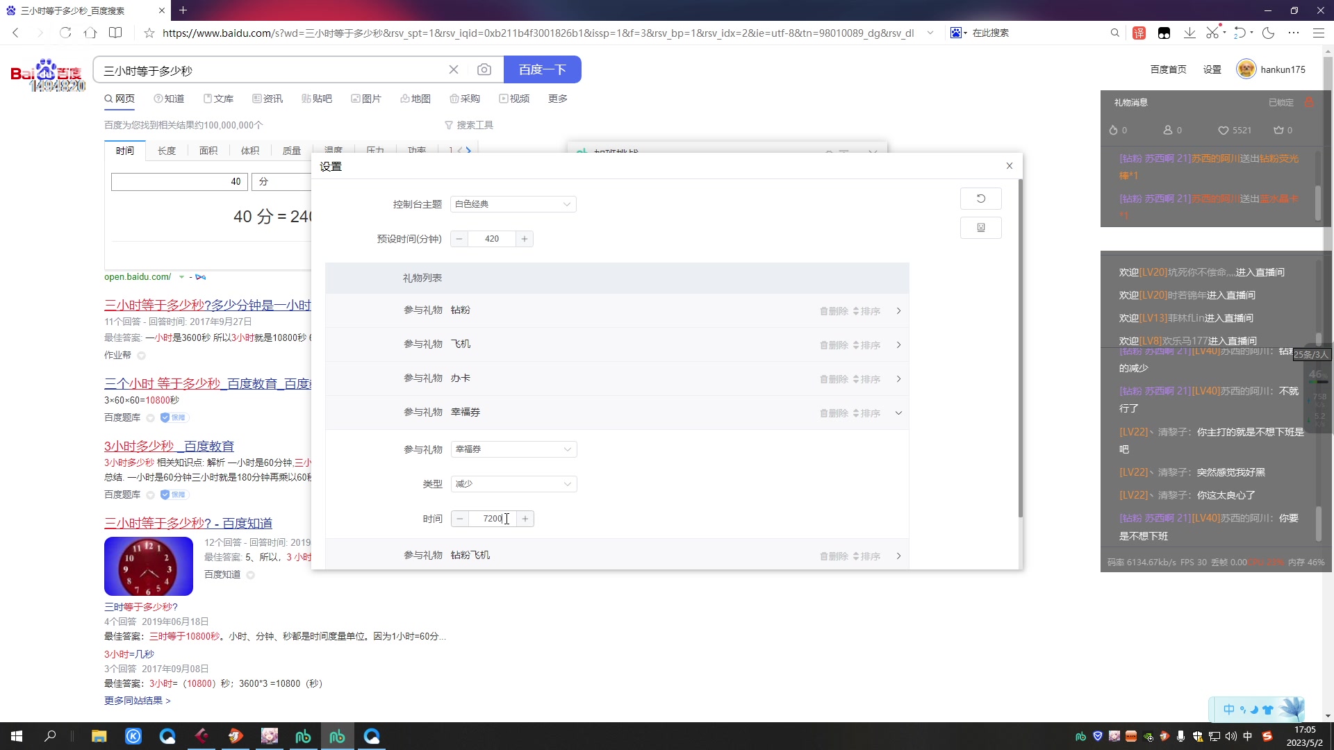1334x750 pixels.
Task: Bookmark page with the star icon
Action: coord(149,33)
